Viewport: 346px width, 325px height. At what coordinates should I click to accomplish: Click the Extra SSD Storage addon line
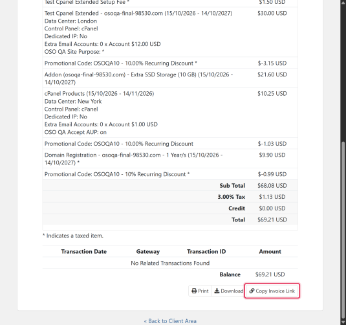pos(138,78)
